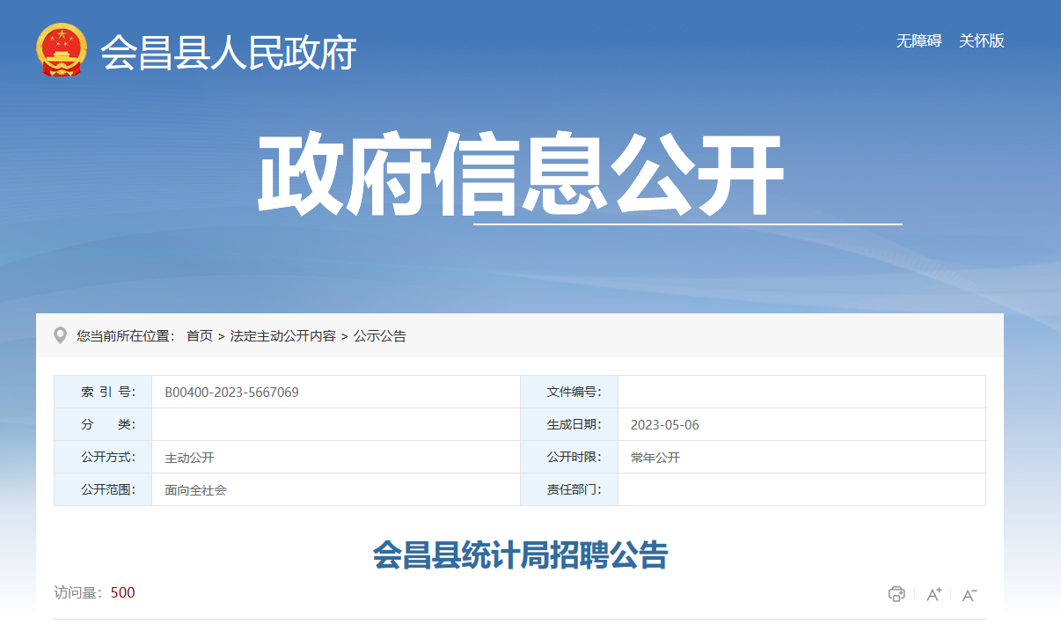Click the 访问量 label
This screenshot has height=624, width=1061.
[80, 593]
